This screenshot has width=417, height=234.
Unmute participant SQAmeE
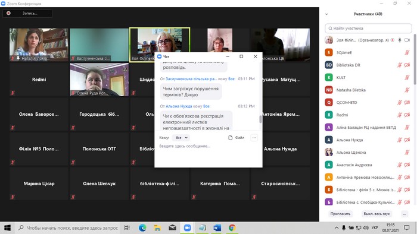[x=407, y=52]
